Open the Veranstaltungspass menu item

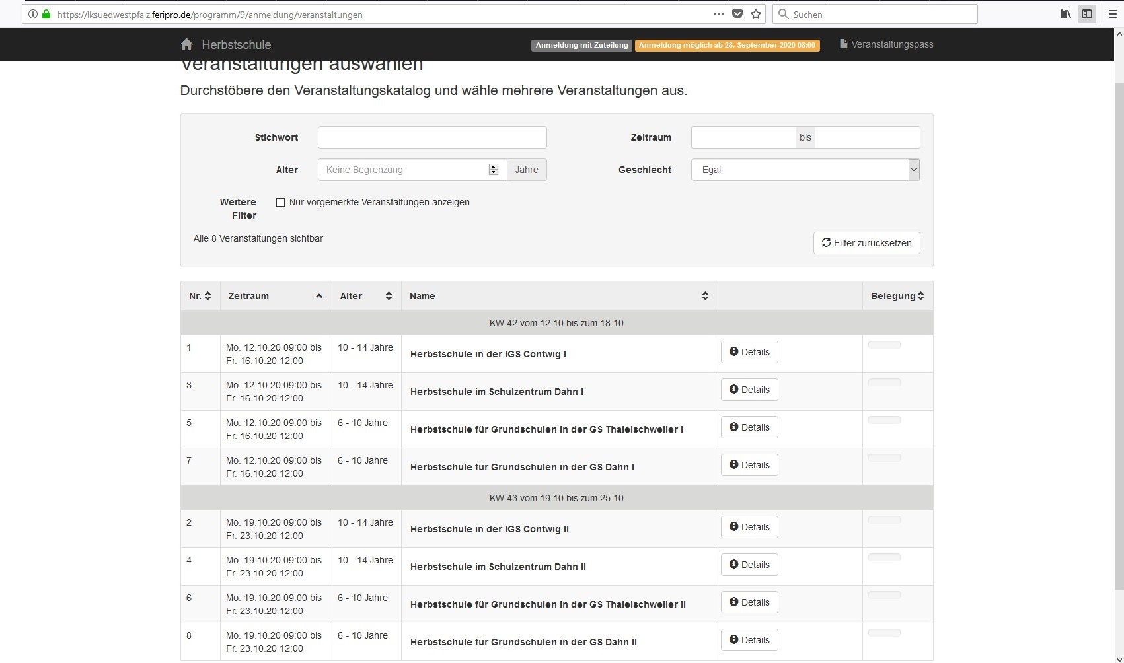pos(886,44)
